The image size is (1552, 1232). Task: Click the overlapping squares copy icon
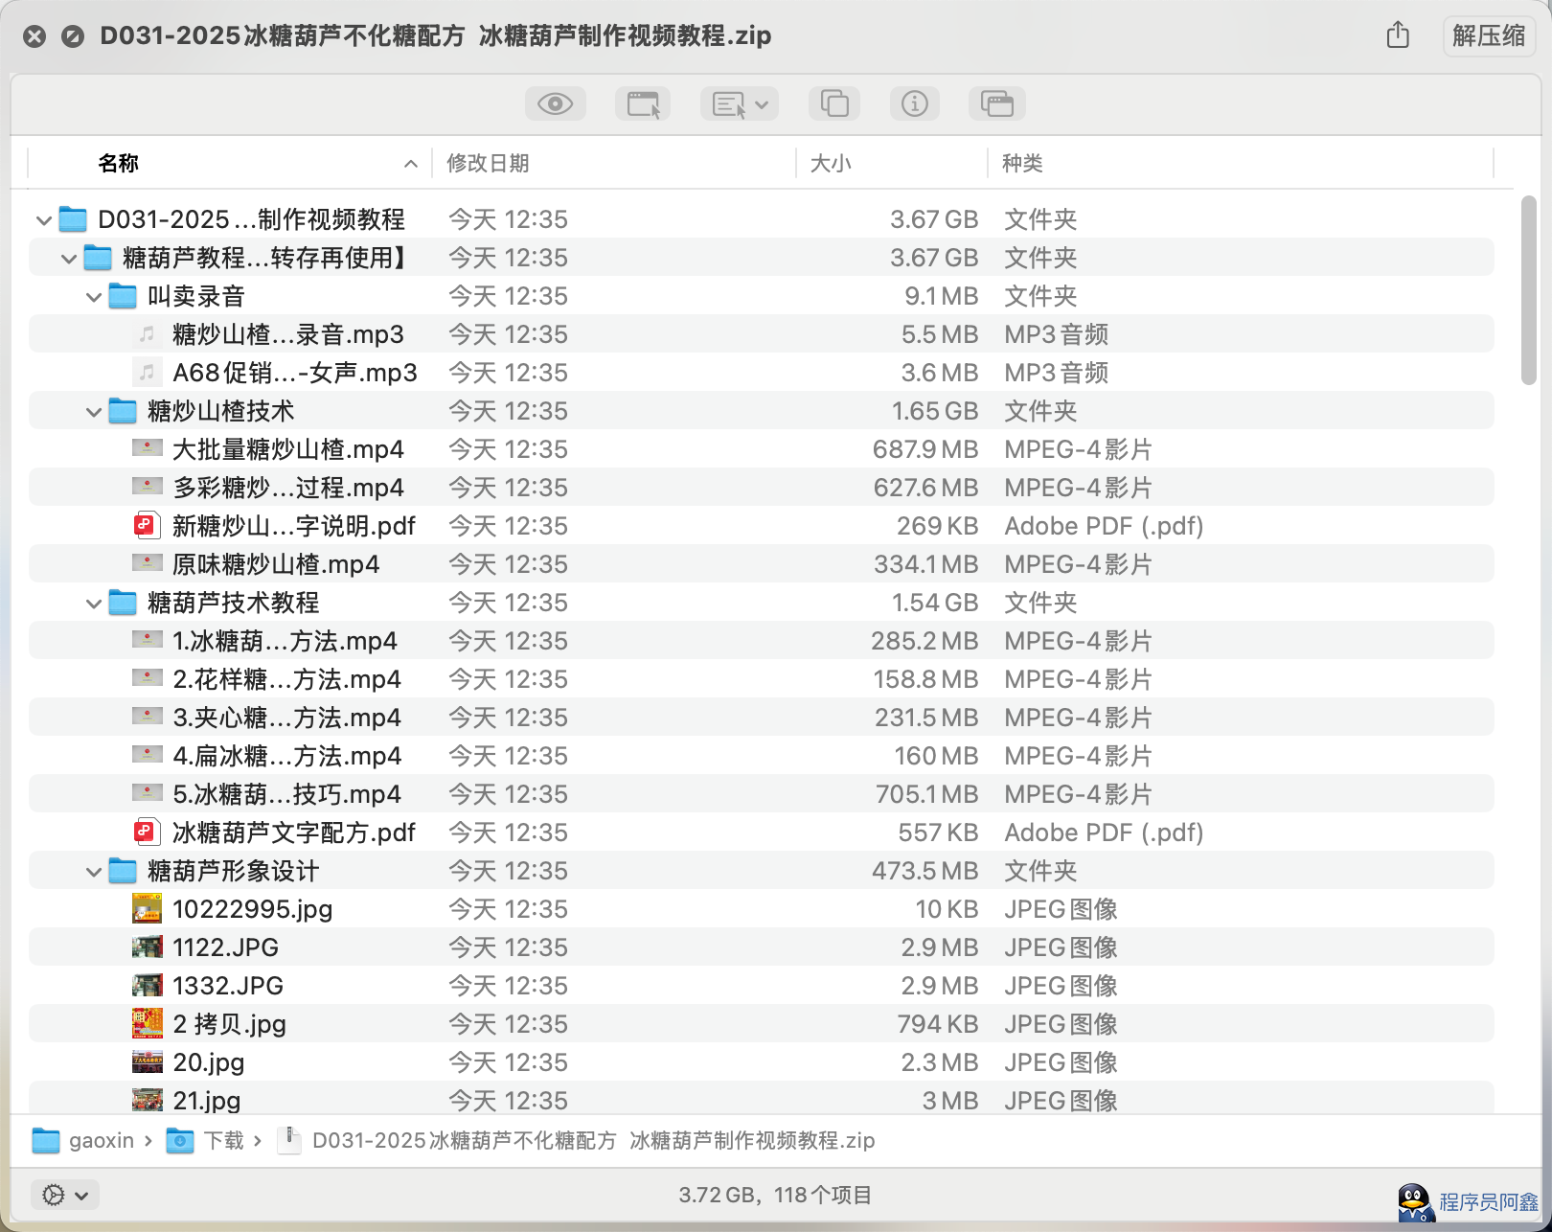(x=834, y=103)
